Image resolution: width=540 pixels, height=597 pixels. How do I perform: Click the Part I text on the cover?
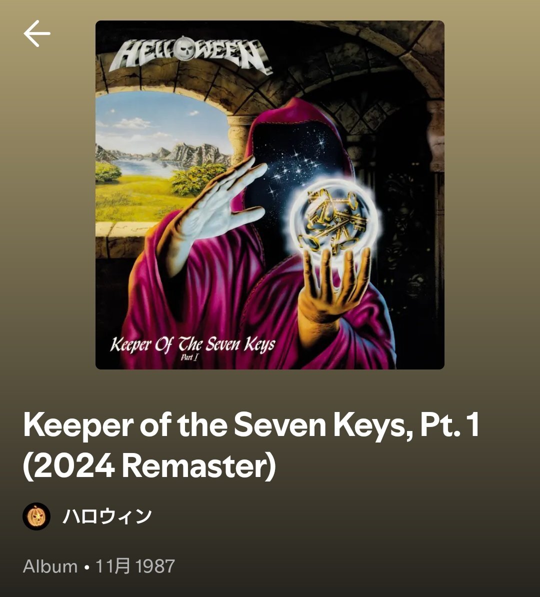189,357
